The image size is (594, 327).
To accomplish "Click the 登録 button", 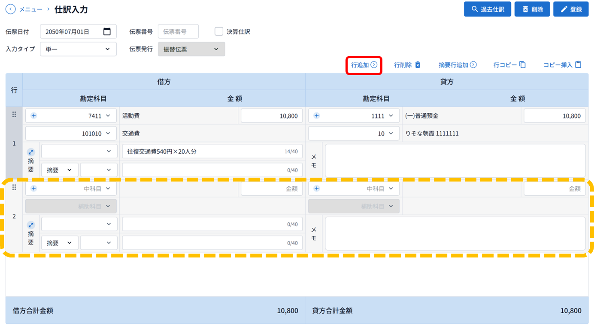I will [x=571, y=9].
